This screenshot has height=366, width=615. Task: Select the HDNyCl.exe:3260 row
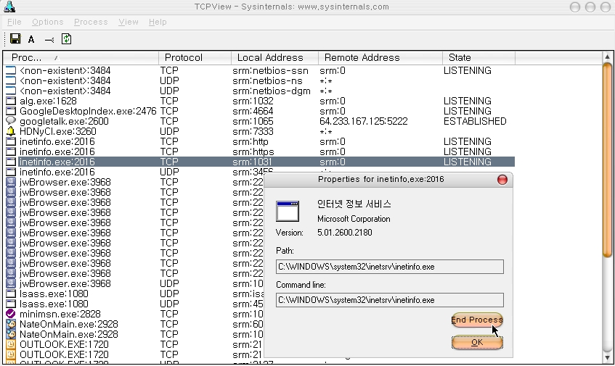click(259, 131)
